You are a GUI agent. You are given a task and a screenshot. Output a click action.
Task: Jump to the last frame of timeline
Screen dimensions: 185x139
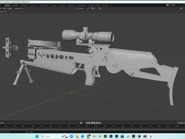coord(100,123)
